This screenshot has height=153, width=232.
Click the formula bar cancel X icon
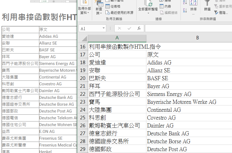tap(120, 28)
